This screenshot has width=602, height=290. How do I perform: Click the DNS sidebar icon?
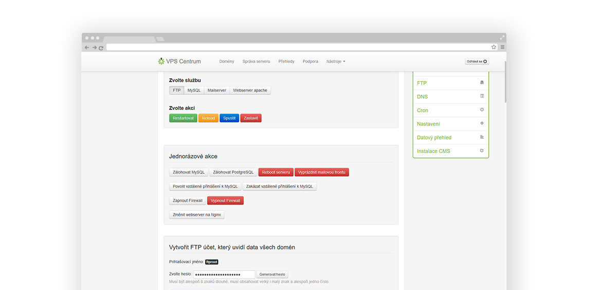pyautogui.click(x=482, y=96)
